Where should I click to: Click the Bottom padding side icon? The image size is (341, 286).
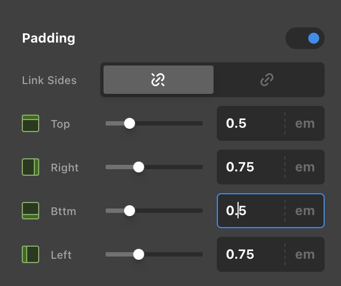click(31, 211)
